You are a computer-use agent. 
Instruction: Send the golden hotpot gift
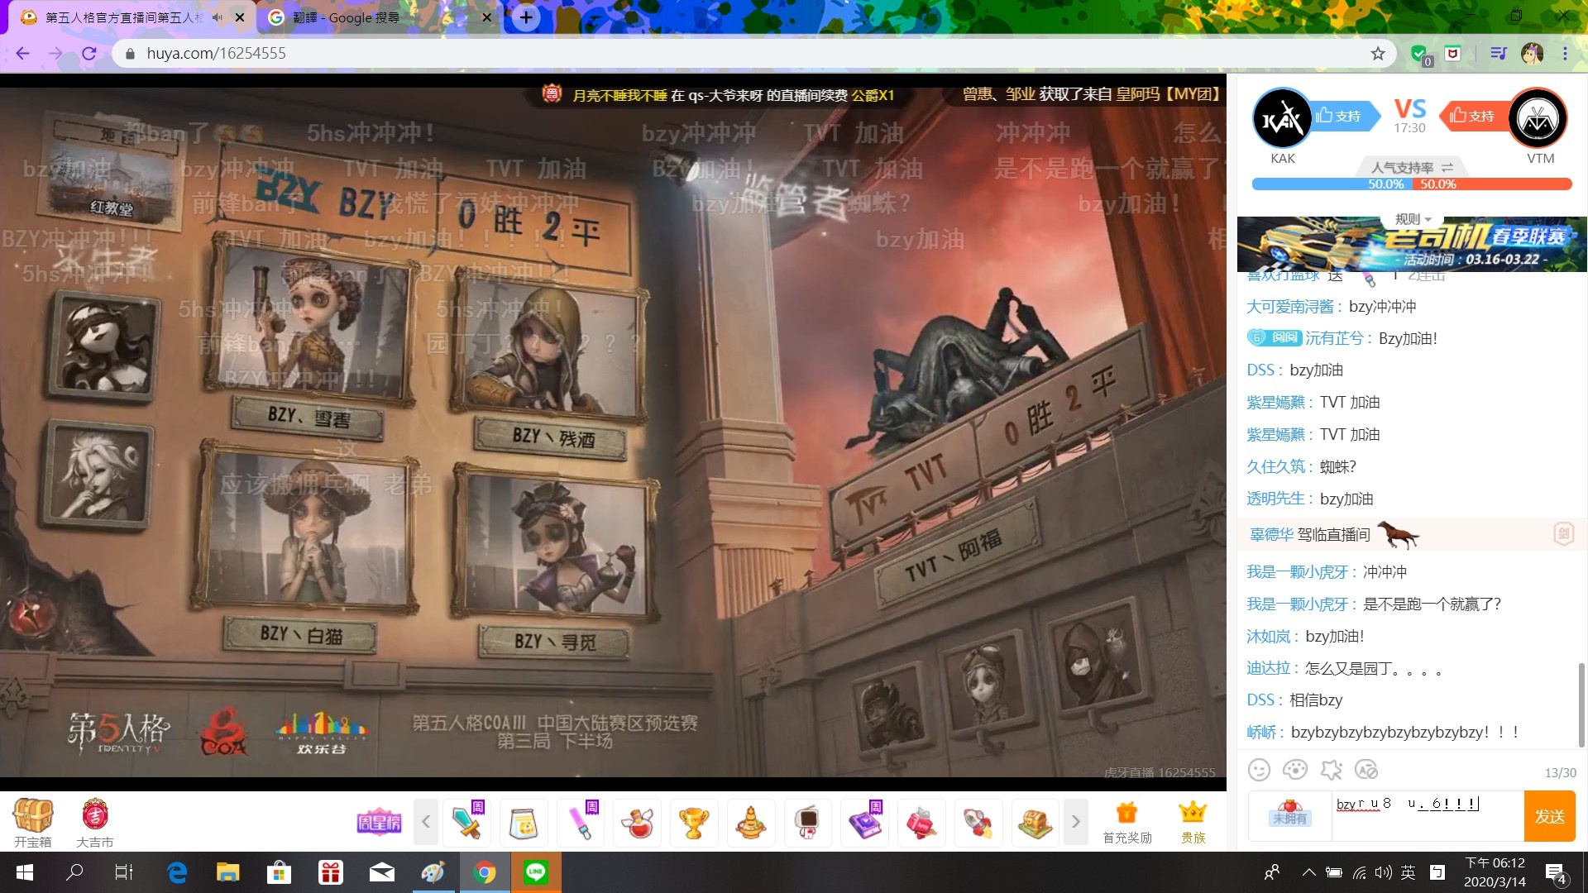click(751, 823)
